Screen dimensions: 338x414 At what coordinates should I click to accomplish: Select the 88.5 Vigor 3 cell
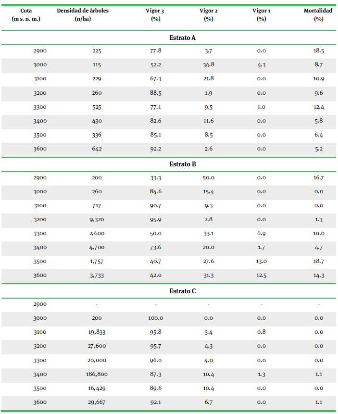coord(155,93)
